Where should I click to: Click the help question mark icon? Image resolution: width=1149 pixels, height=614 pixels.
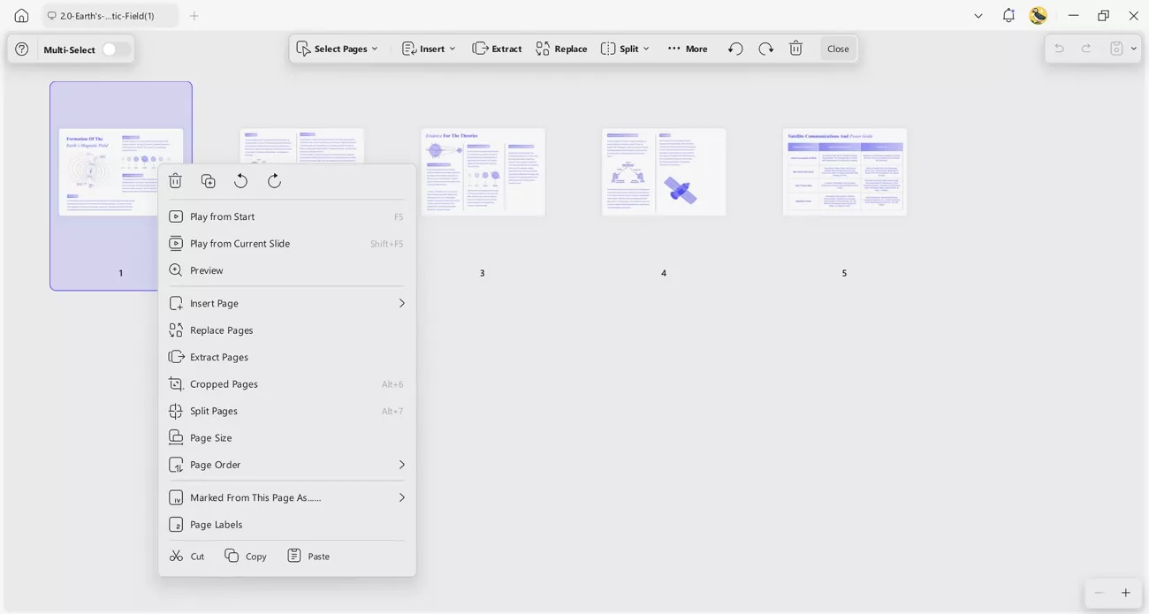(20, 49)
